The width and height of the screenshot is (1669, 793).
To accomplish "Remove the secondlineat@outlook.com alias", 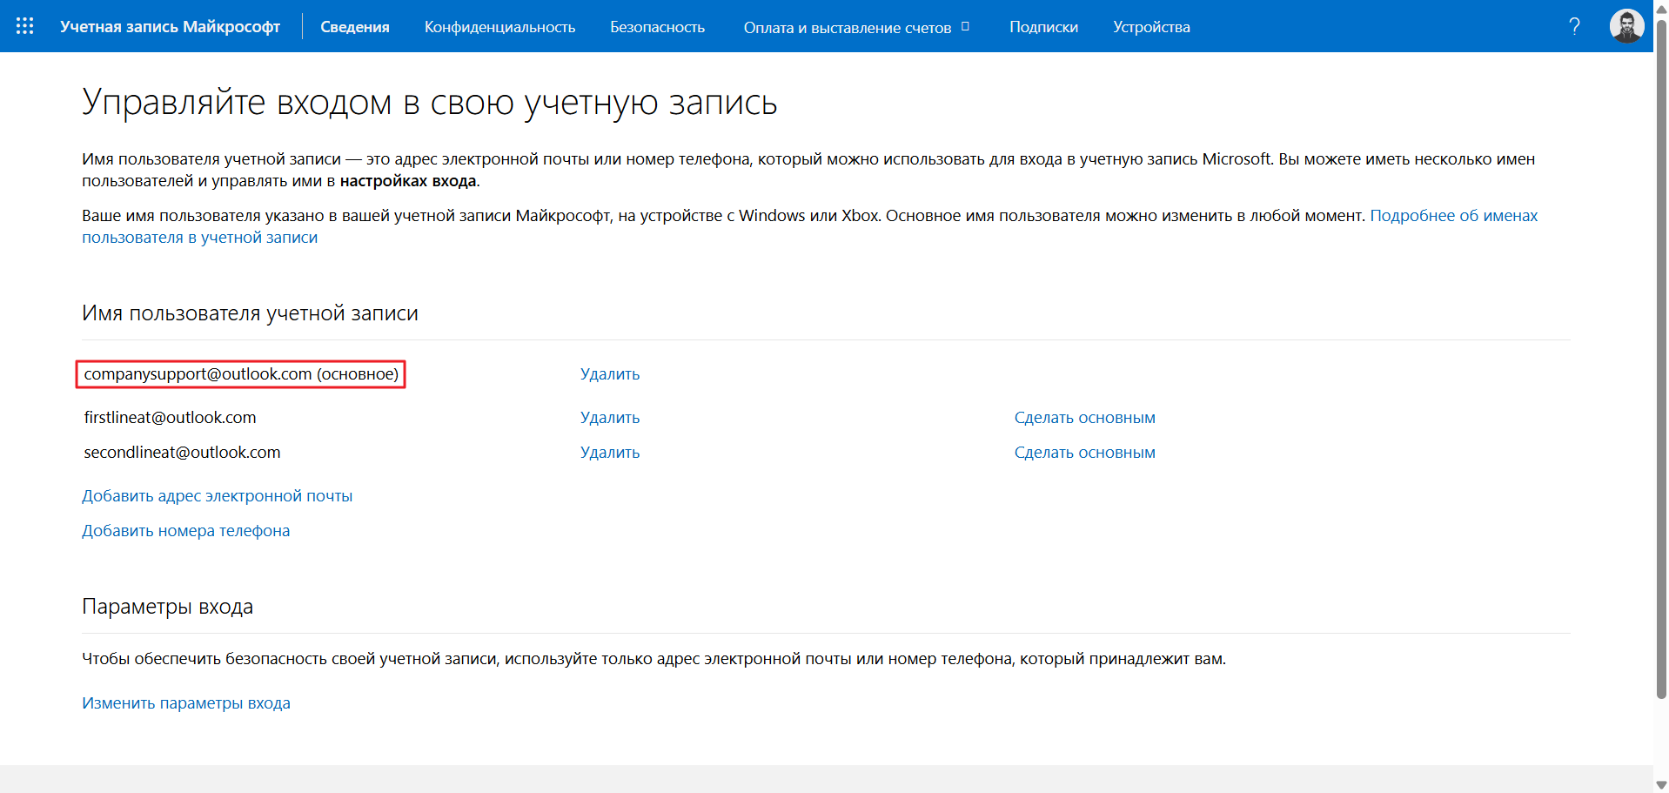I will [609, 453].
